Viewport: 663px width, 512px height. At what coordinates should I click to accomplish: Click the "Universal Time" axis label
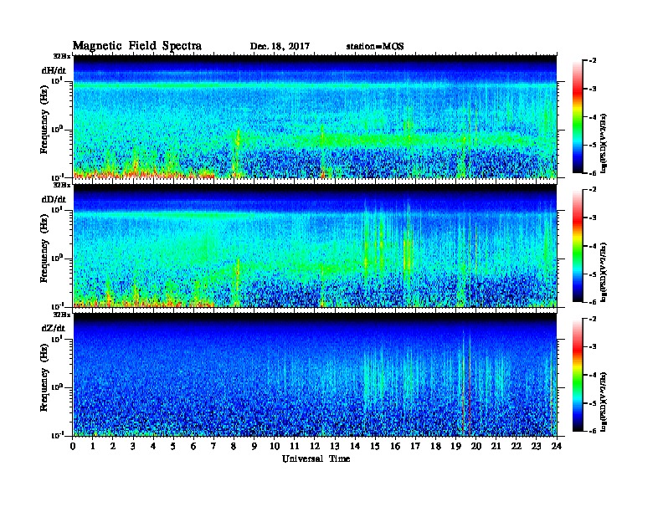316,458
